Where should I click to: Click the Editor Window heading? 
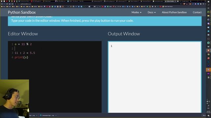pyautogui.click(x=23, y=34)
